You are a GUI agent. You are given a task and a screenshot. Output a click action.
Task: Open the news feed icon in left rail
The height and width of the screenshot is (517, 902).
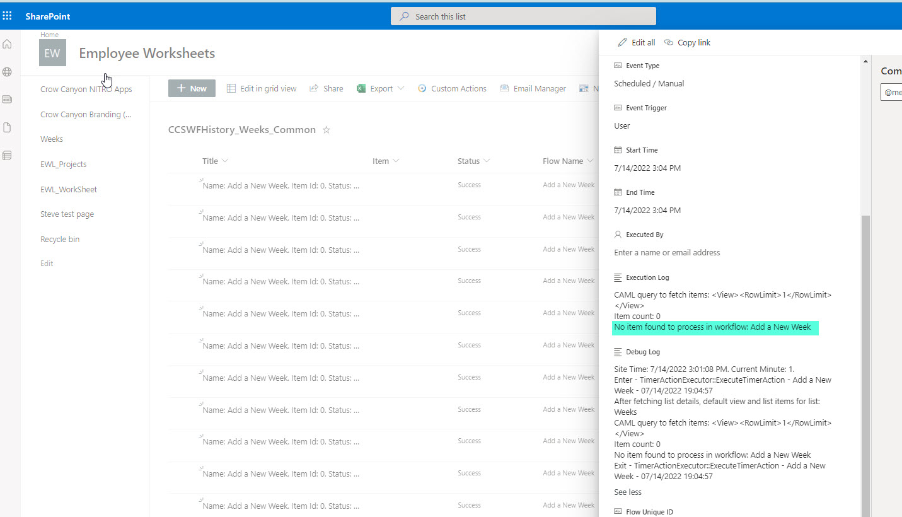[x=8, y=100]
